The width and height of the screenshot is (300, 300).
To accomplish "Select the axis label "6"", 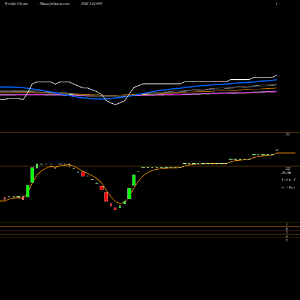I will [x=287, y=229].
